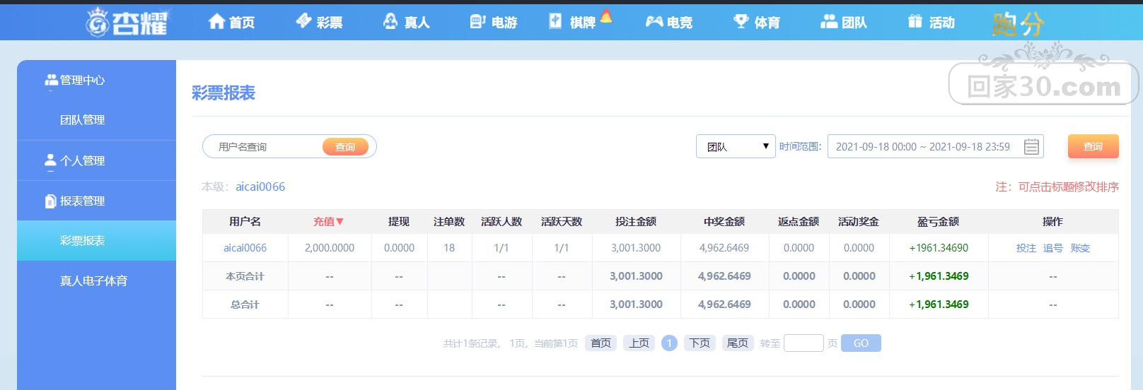Open the calendar icon in date range
This screenshot has width=1143, height=390.
point(1031,147)
